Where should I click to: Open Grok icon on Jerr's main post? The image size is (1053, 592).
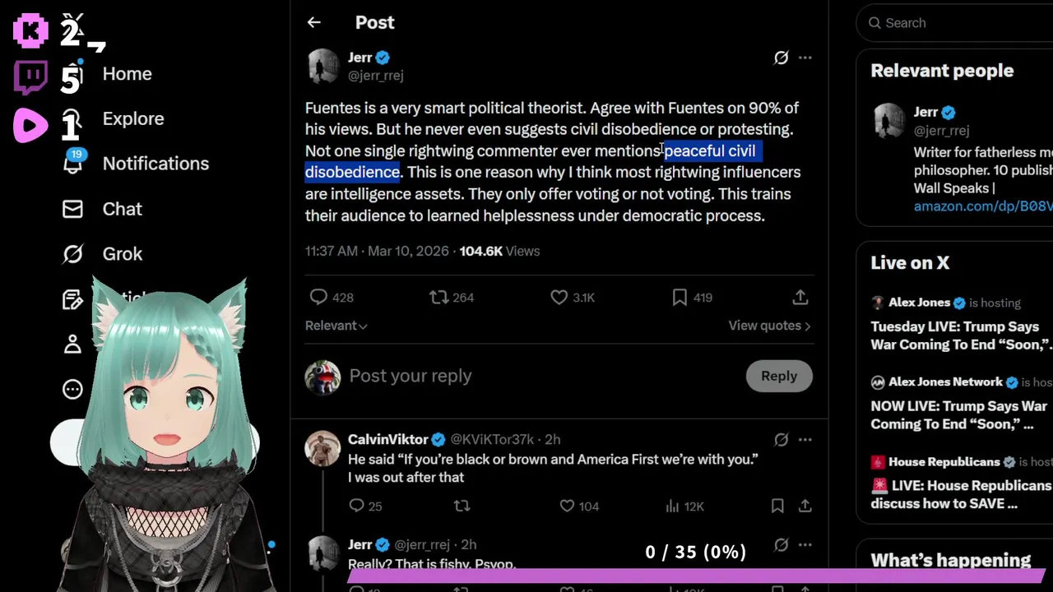[781, 58]
